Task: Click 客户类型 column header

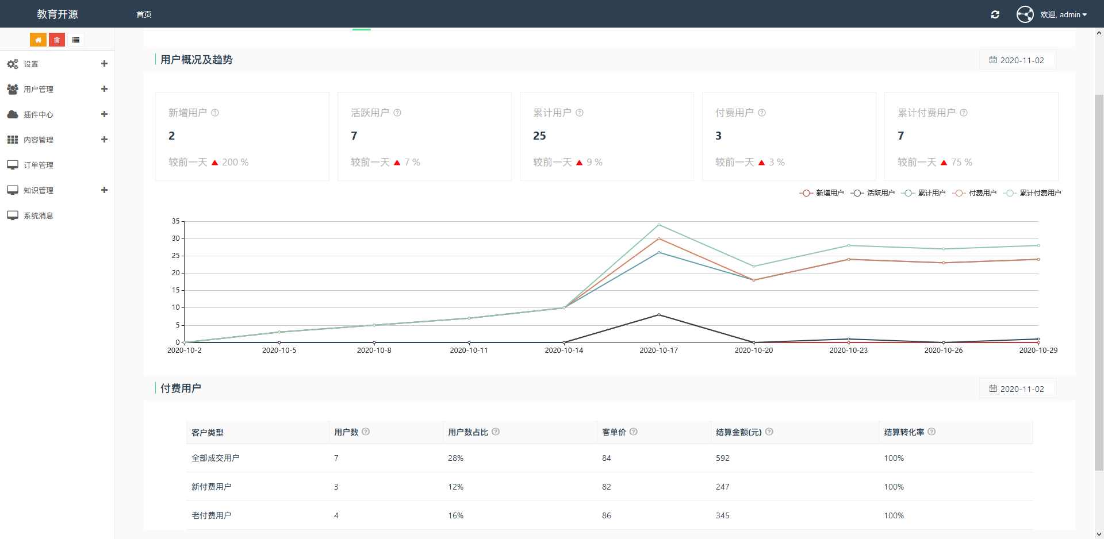Action: (207, 432)
